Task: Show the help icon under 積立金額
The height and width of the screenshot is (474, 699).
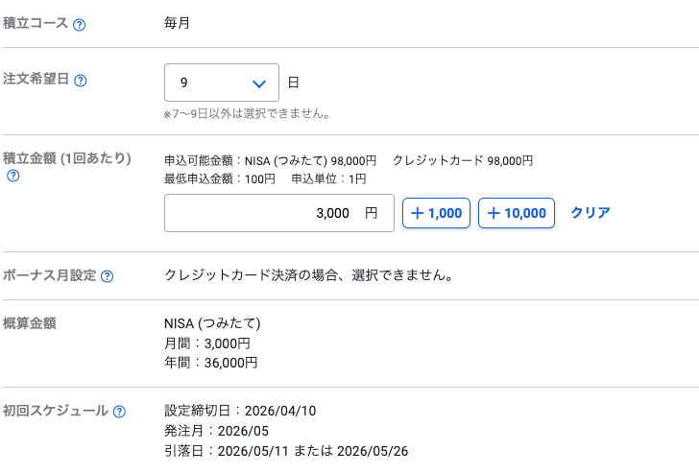Action: pos(12,176)
